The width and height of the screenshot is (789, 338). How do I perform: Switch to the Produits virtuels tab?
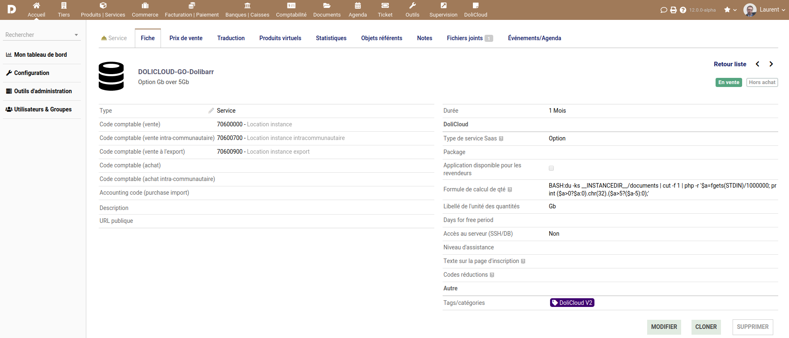coord(280,38)
